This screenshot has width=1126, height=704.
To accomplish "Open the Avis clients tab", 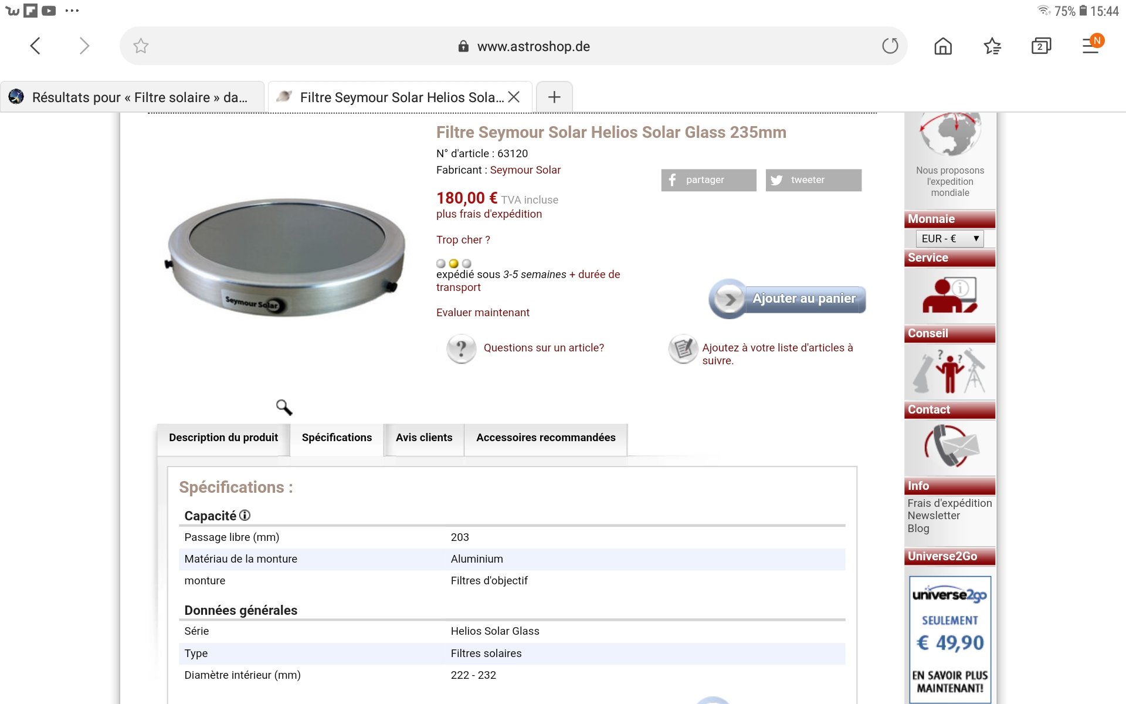I will pyautogui.click(x=424, y=438).
